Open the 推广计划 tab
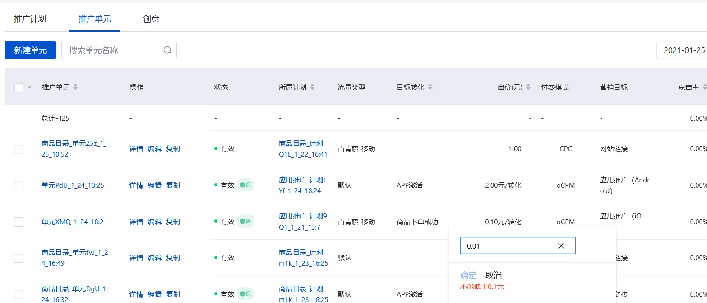The height and width of the screenshot is (303, 707). pyautogui.click(x=30, y=18)
